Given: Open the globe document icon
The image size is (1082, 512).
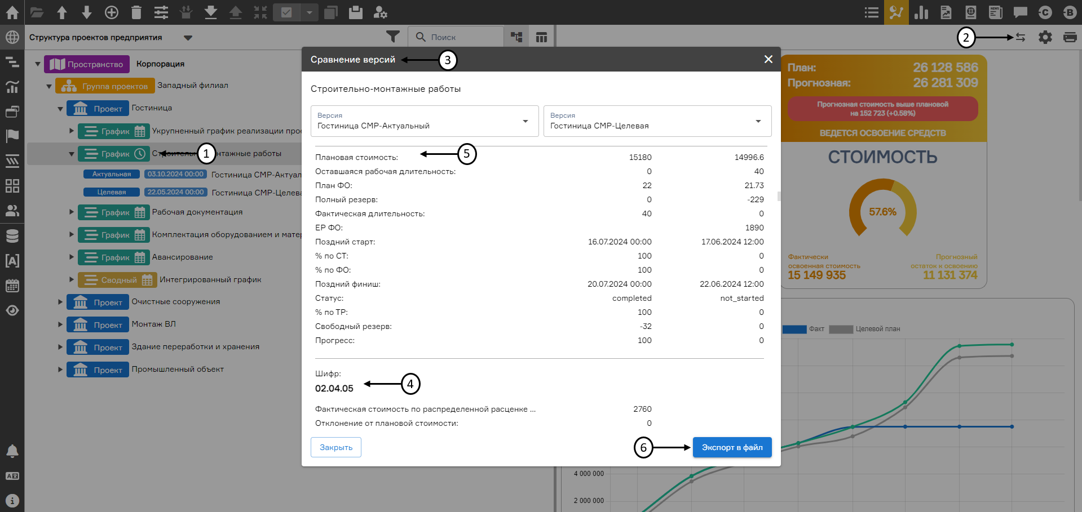Looking at the screenshot, I should (971, 12).
